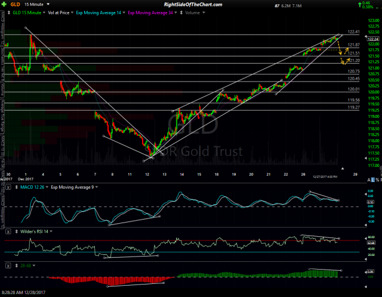Click the current price box 122.24
This screenshot has height=297, width=382.
(373, 39)
